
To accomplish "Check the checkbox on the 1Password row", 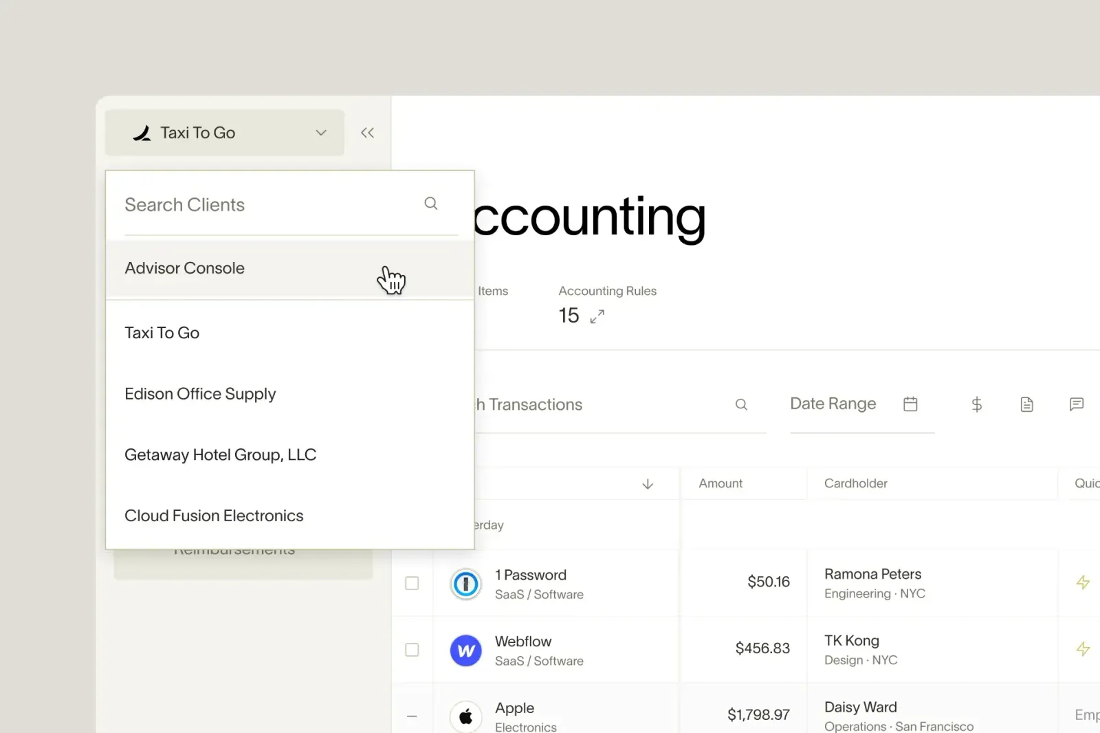I will point(412,583).
